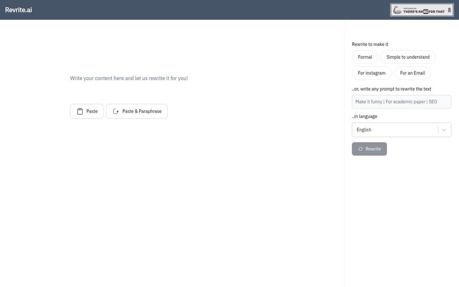Select the Formal rewrite style
459x287 pixels.
pos(365,57)
